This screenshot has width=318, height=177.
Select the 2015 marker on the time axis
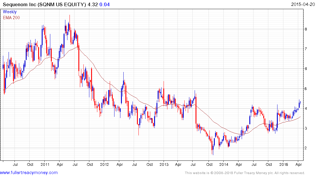(x=283, y=165)
